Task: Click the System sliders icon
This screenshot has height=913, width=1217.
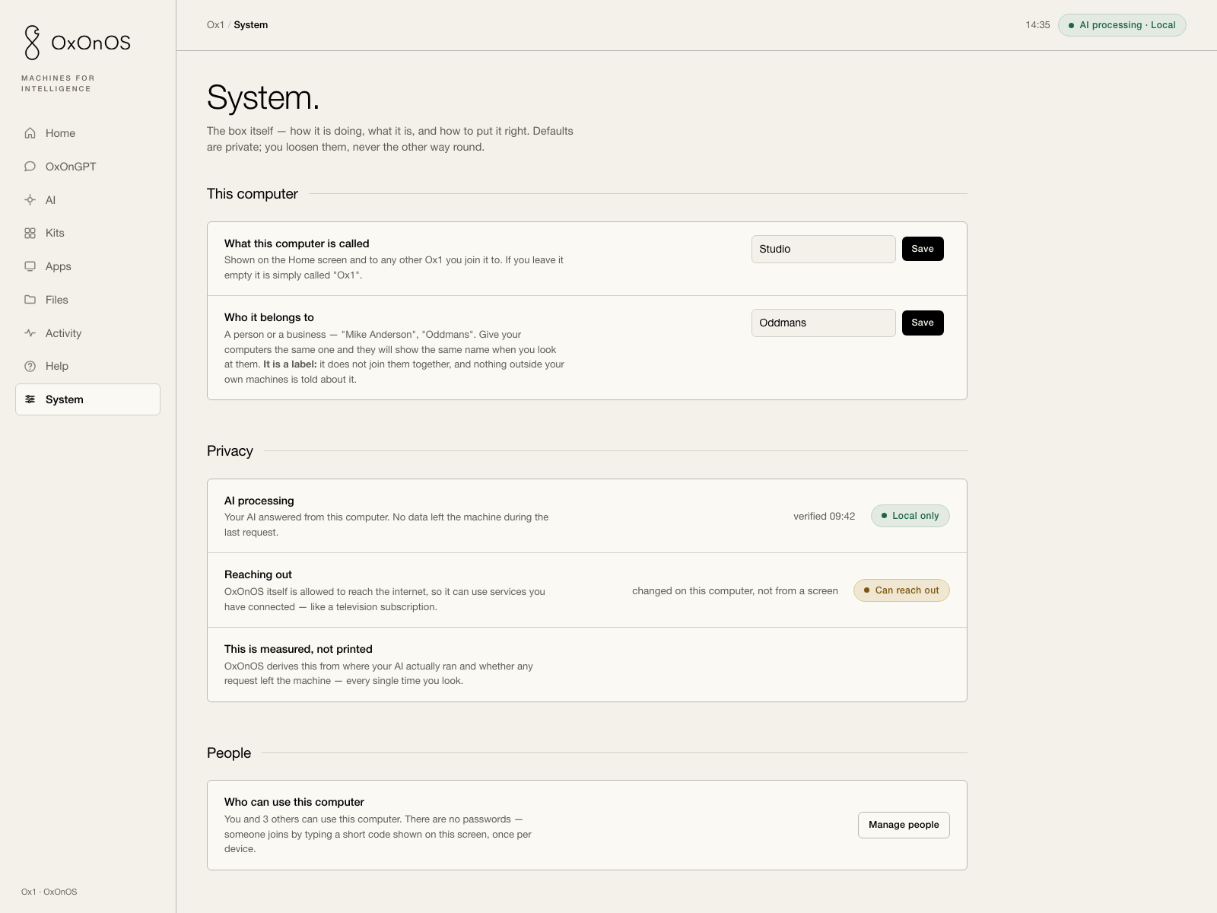Action: tap(30, 399)
